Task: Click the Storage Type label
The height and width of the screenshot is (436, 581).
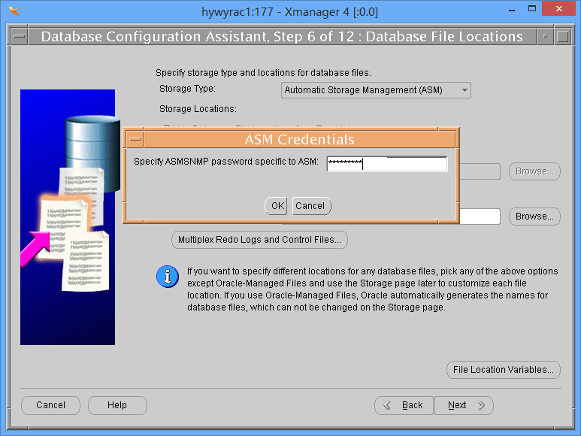Action: [x=187, y=89]
